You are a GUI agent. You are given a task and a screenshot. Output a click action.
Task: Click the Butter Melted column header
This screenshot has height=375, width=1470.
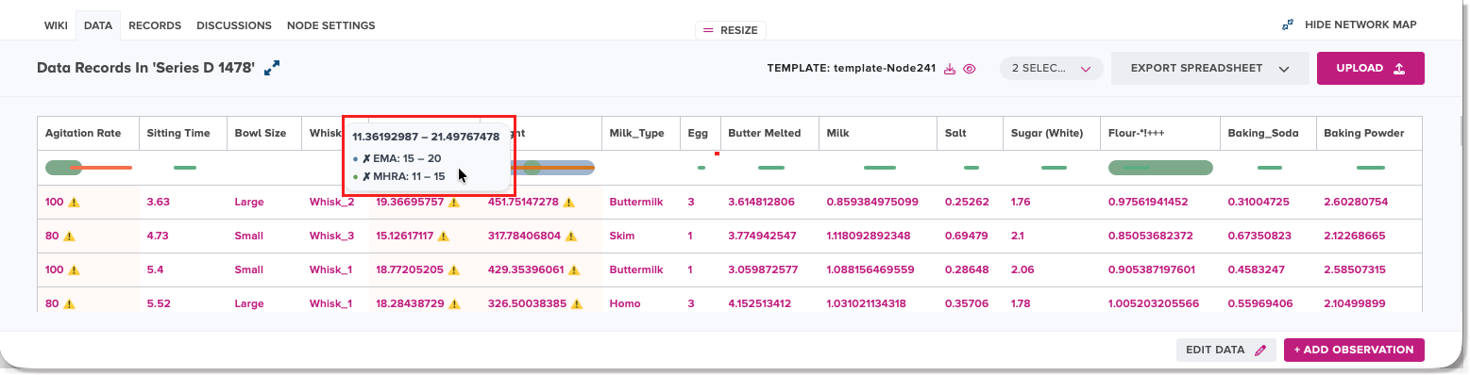(x=769, y=134)
